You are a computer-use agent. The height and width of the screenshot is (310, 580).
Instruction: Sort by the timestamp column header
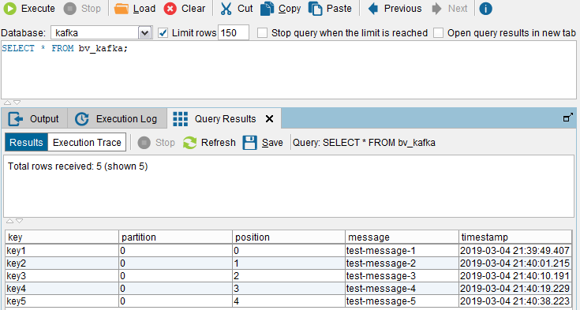tap(515, 237)
